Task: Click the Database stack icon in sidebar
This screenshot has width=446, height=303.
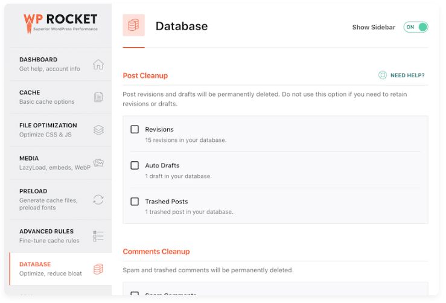Action: pyautogui.click(x=98, y=269)
